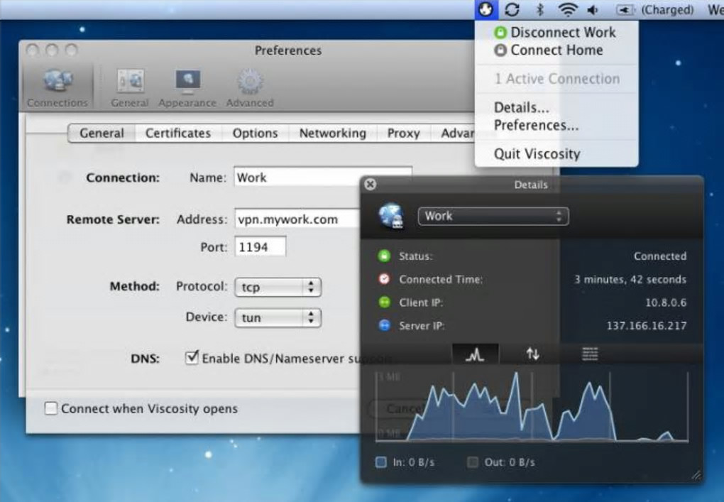Switch to the partially hidden Advanced sub-tab
Viewport: 724px width, 502px height.
click(454, 133)
